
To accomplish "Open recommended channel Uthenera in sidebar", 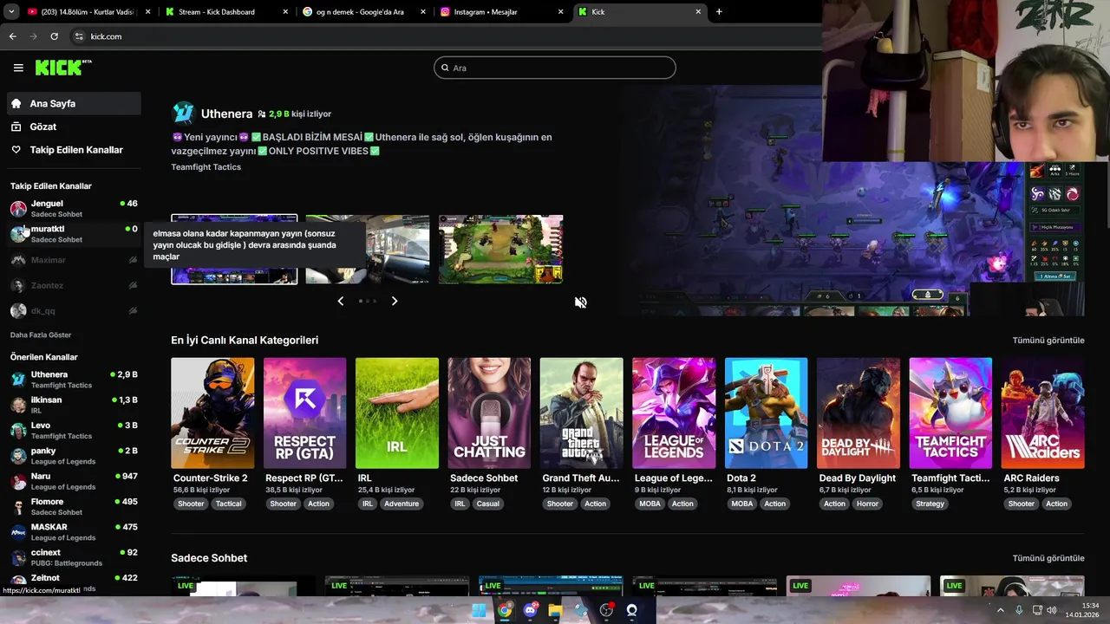I will click(x=74, y=380).
